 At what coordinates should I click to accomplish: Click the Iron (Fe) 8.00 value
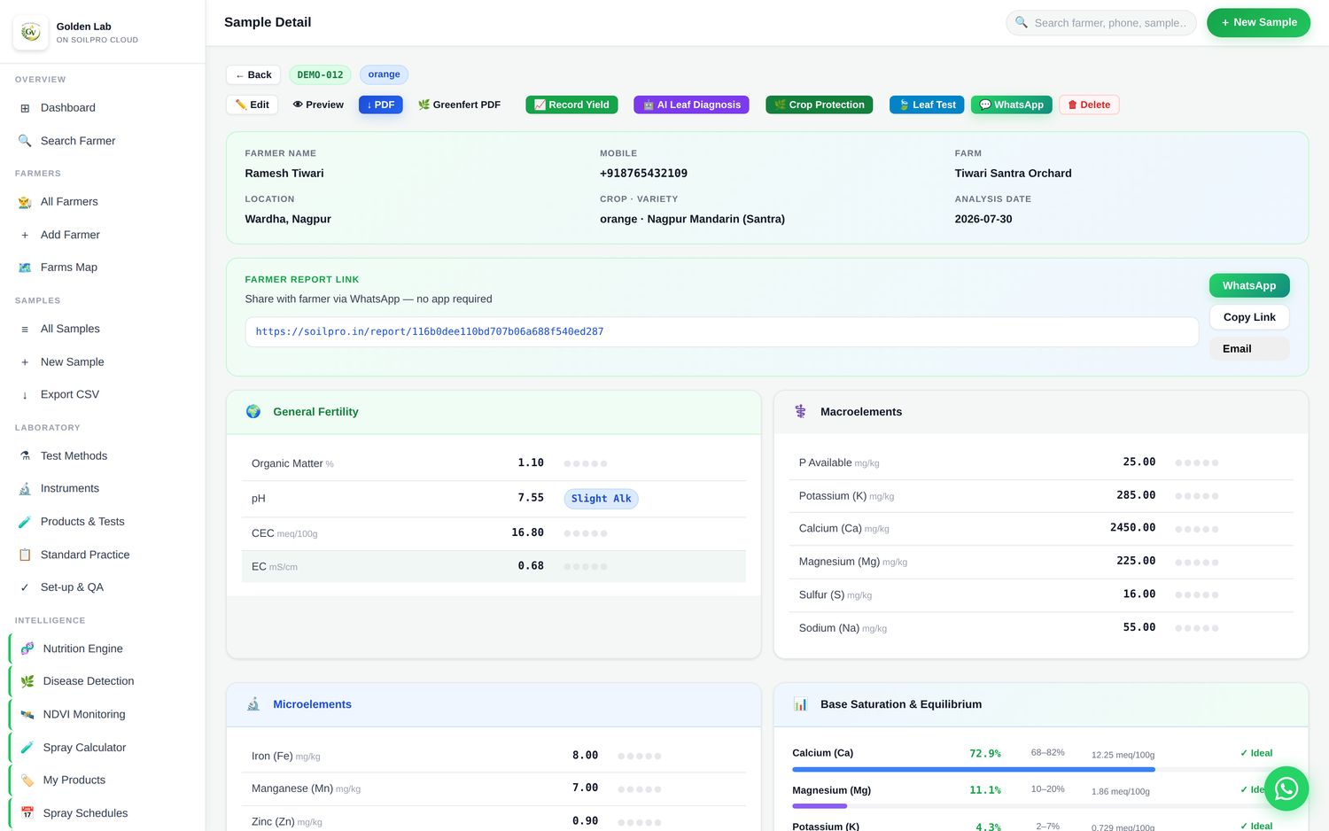point(585,756)
